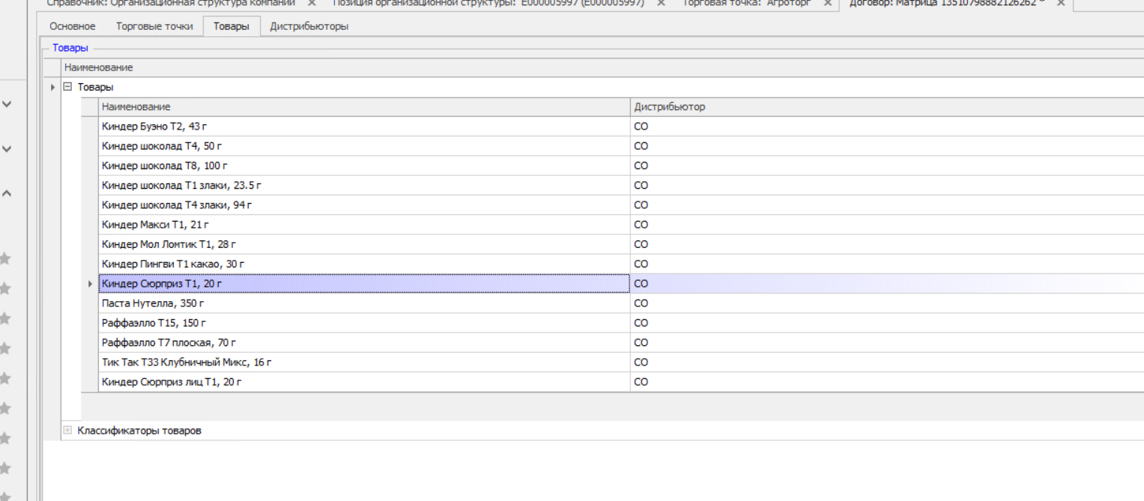Click the Классификаторы товаров node label
This screenshot has width=1144, height=501.
coord(139,431)
